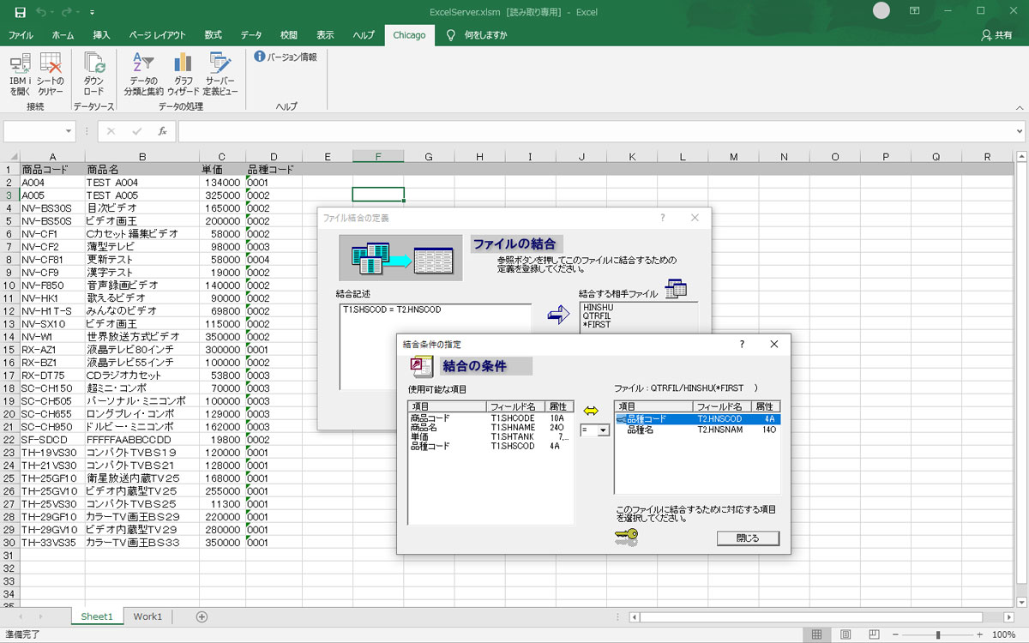Switch to the 校閲 ribbon tab

289,35
